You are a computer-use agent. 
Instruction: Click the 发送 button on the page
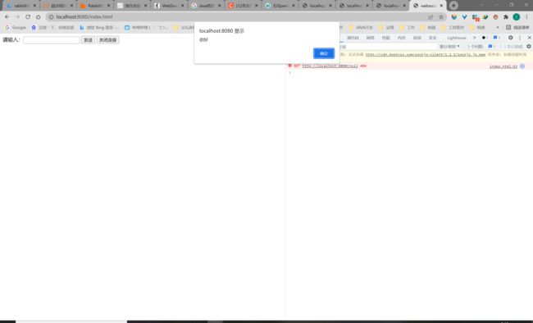click(x=88, y=40)
